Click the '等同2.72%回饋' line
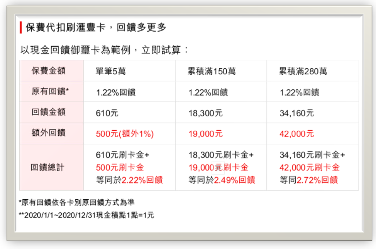Viewport: 376px width, 249px height. [x=309, y=180]
